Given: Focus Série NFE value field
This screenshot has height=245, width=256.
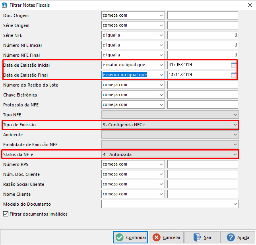Looking at the screenshot, I should point(203,35).
